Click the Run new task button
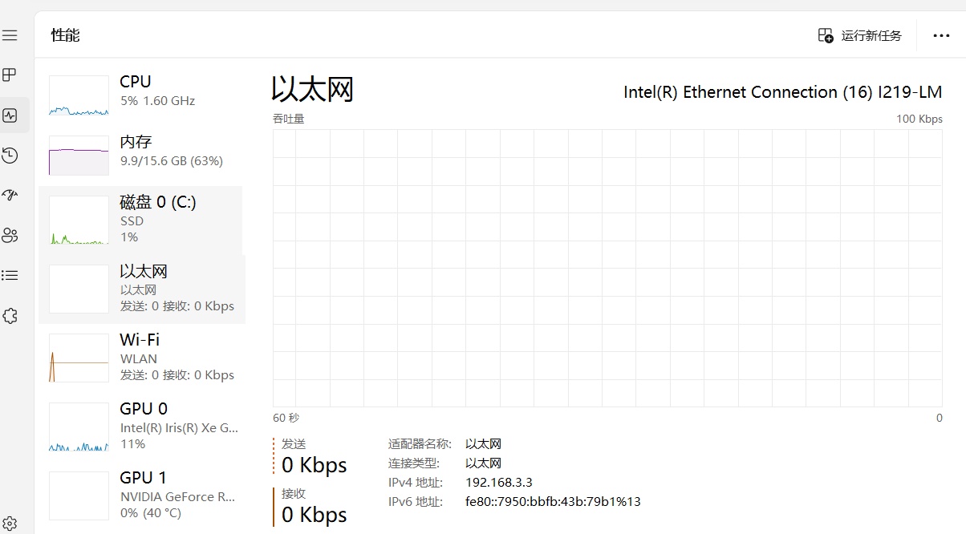The image size is (966, 534). 860,35
